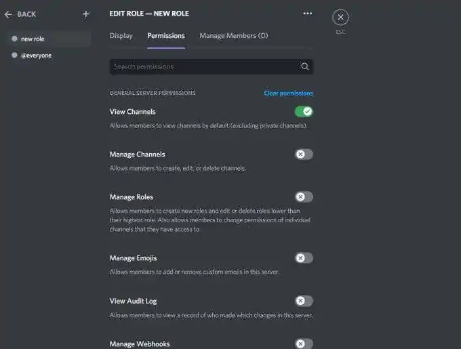Enable the Manage Webhooks toggle
The width and height of the screenshot is (461, 349).
tap(304, 344)
